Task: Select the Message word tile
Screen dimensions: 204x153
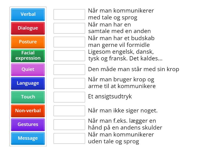Action: [28, 138]
